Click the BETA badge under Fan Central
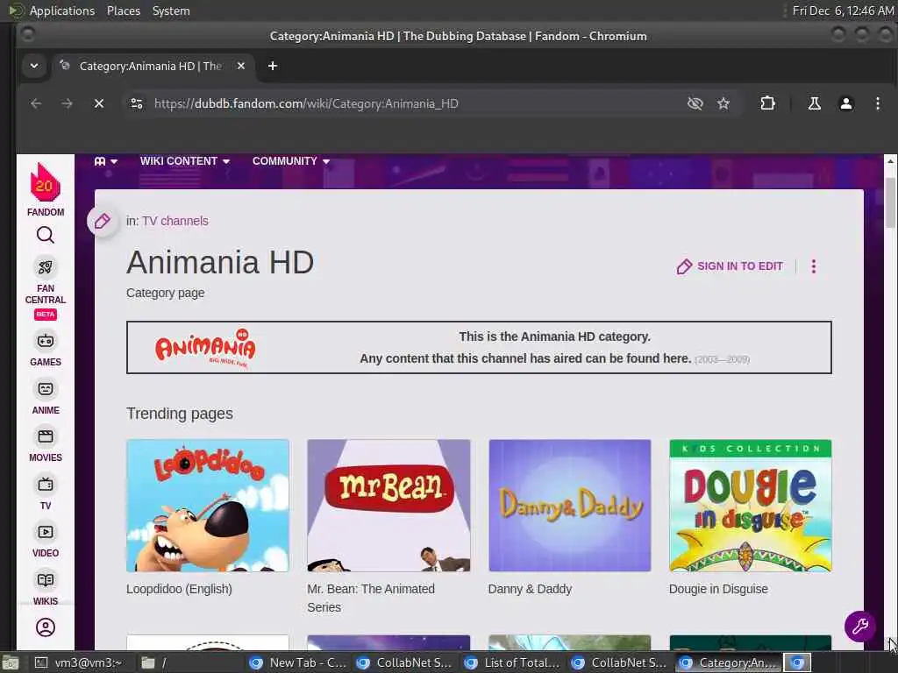Viewport: 898px width, 673px height. (46, 315)
